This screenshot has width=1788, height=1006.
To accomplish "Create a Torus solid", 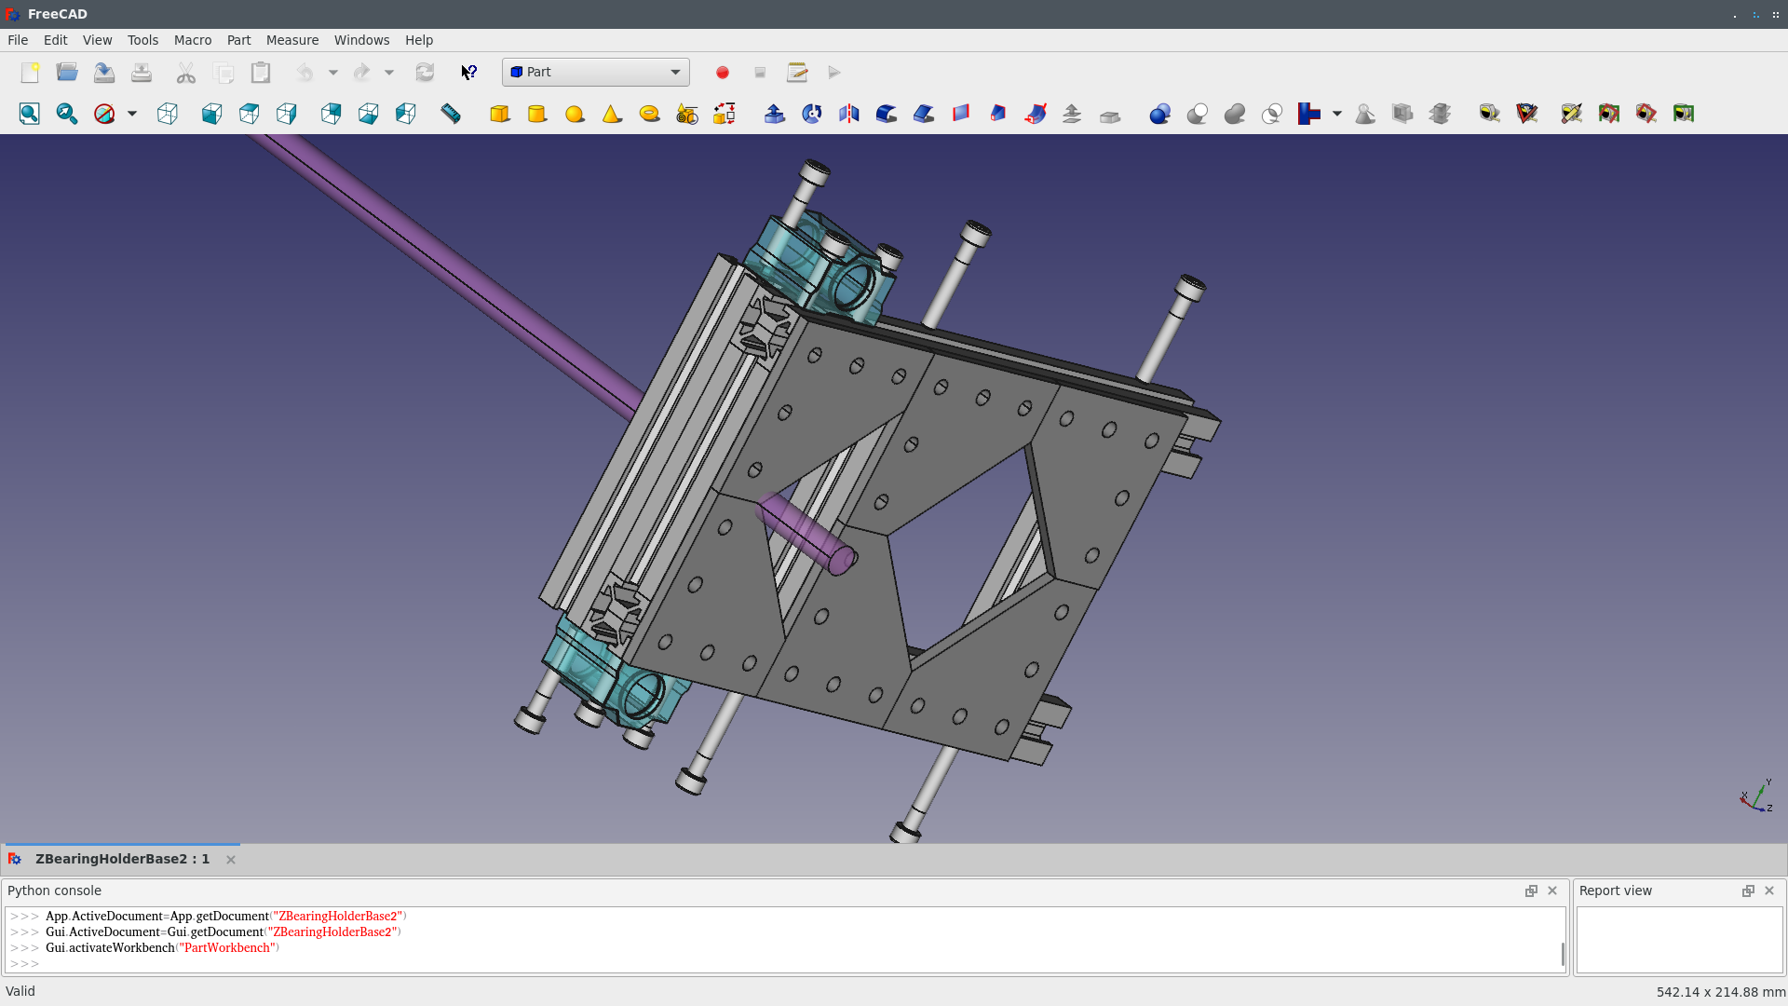I will 649,114.
